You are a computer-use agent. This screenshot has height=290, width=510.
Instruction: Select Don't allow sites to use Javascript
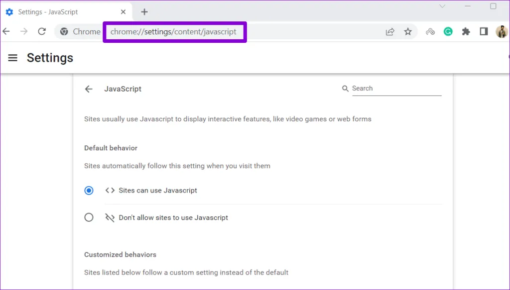pos(89,217)
